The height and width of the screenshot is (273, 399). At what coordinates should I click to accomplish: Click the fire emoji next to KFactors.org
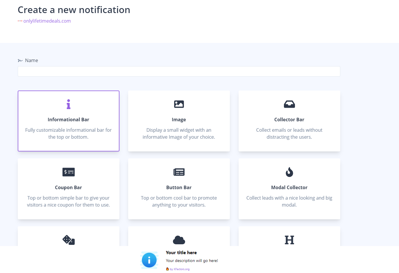pyautogui.click(x=168, y=269)
